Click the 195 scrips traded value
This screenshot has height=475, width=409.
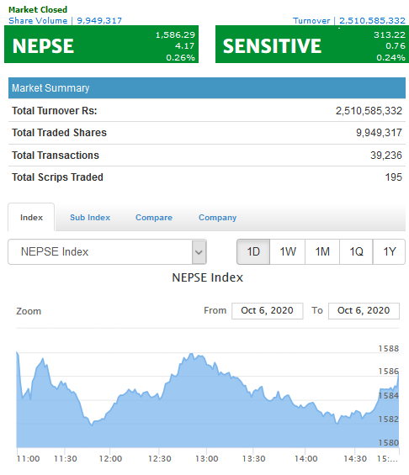pyautogui.click(x=394, y=177)
